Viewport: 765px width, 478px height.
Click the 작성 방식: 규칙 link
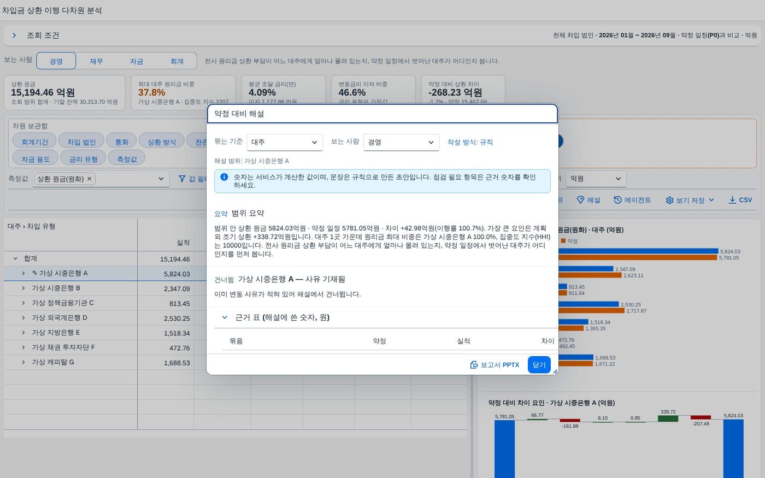(x=470, y=142)
